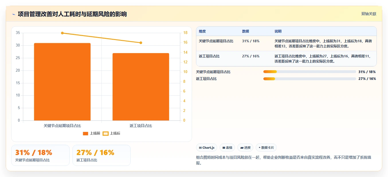Click the 进度 chip icon

pyautogui.click(x=242, y=148)
